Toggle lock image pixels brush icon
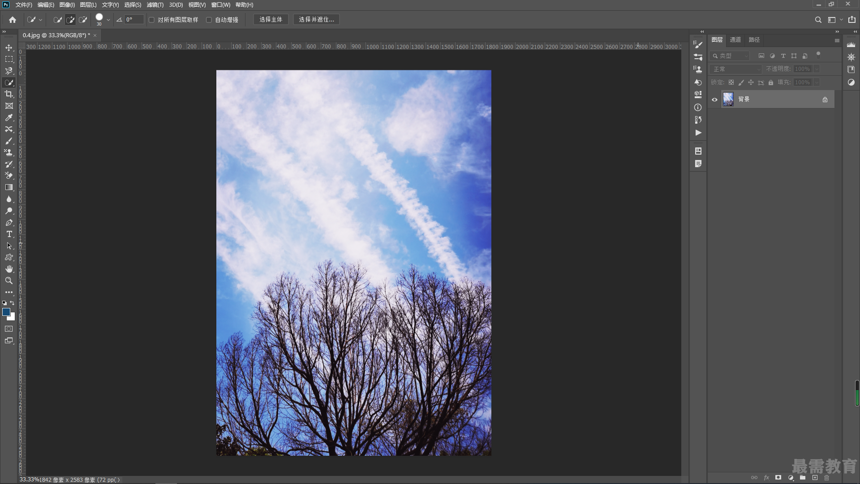The height and width of the screenshot is (484, 860). (741, 82)
